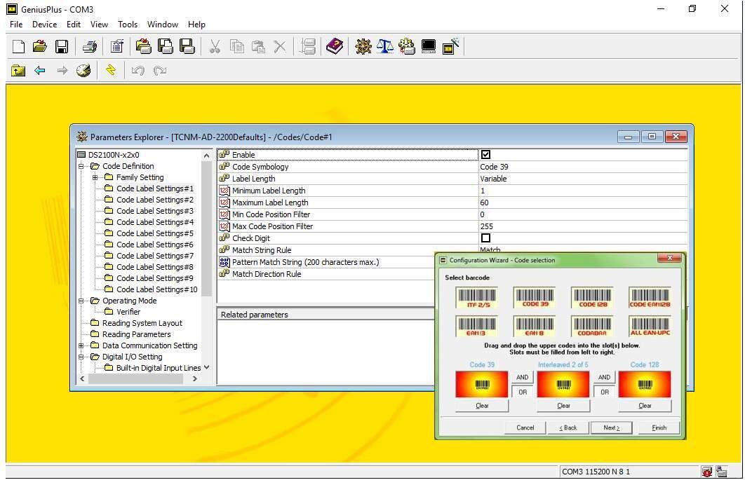Screen dimensions: 745x480
Task: Collapse the Code Definition tree node
Action: coord(81,166)
